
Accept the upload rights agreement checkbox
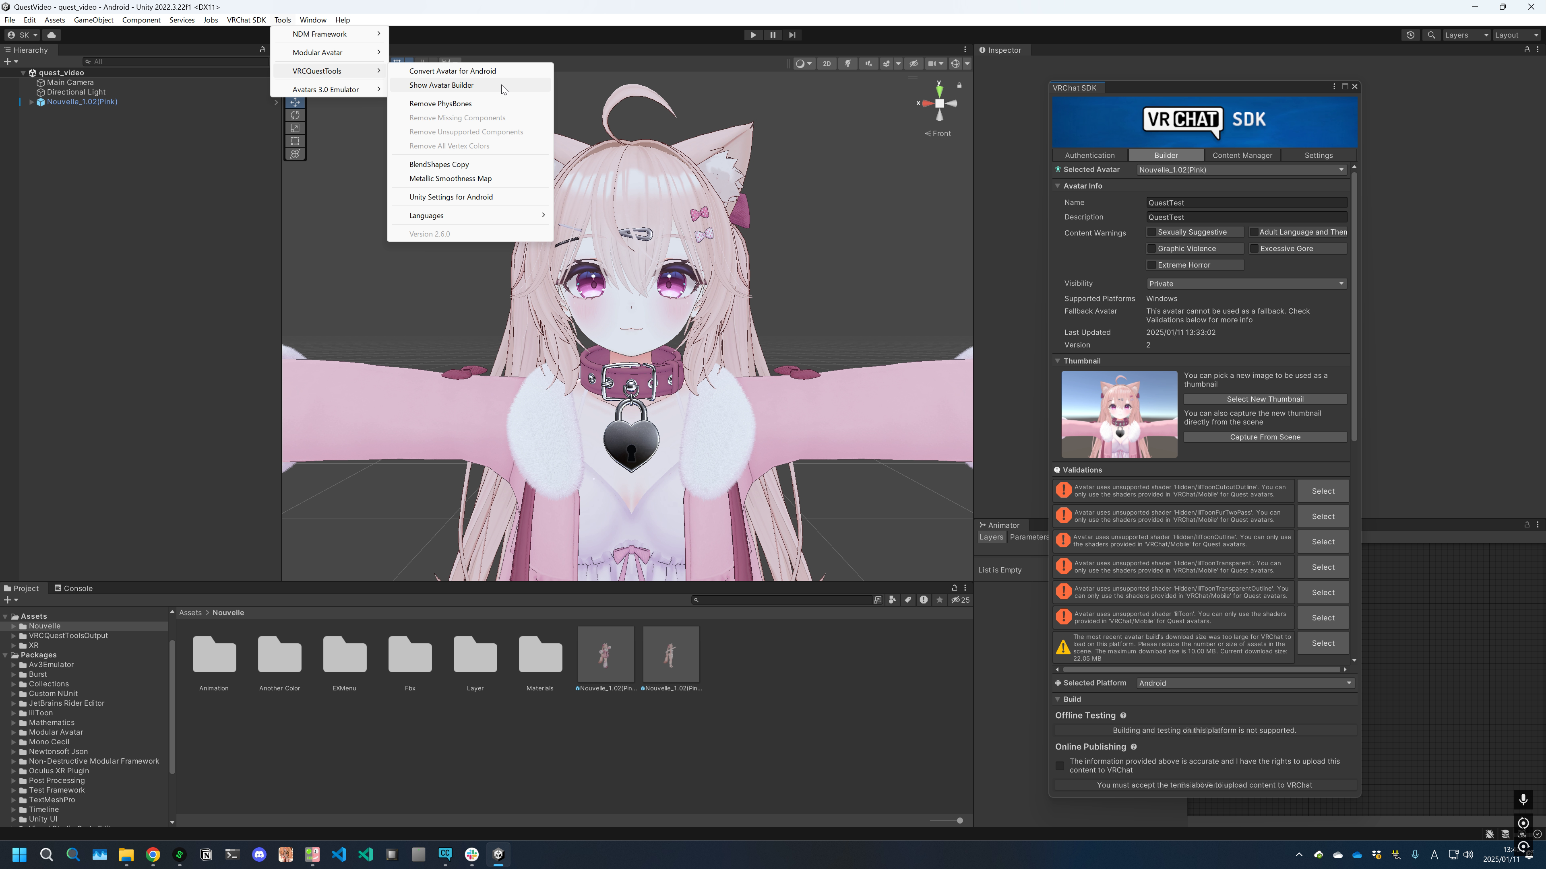[1060, 766]
